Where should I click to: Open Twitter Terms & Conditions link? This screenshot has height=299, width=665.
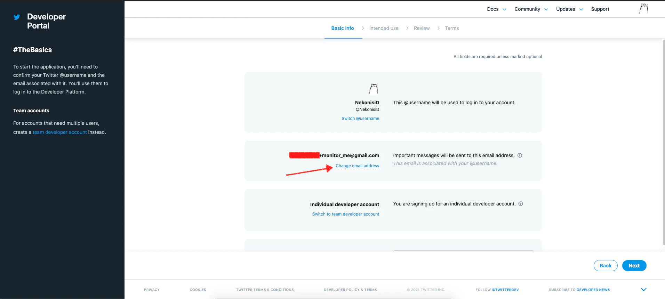pyautogui.click(x=265, y=290)
